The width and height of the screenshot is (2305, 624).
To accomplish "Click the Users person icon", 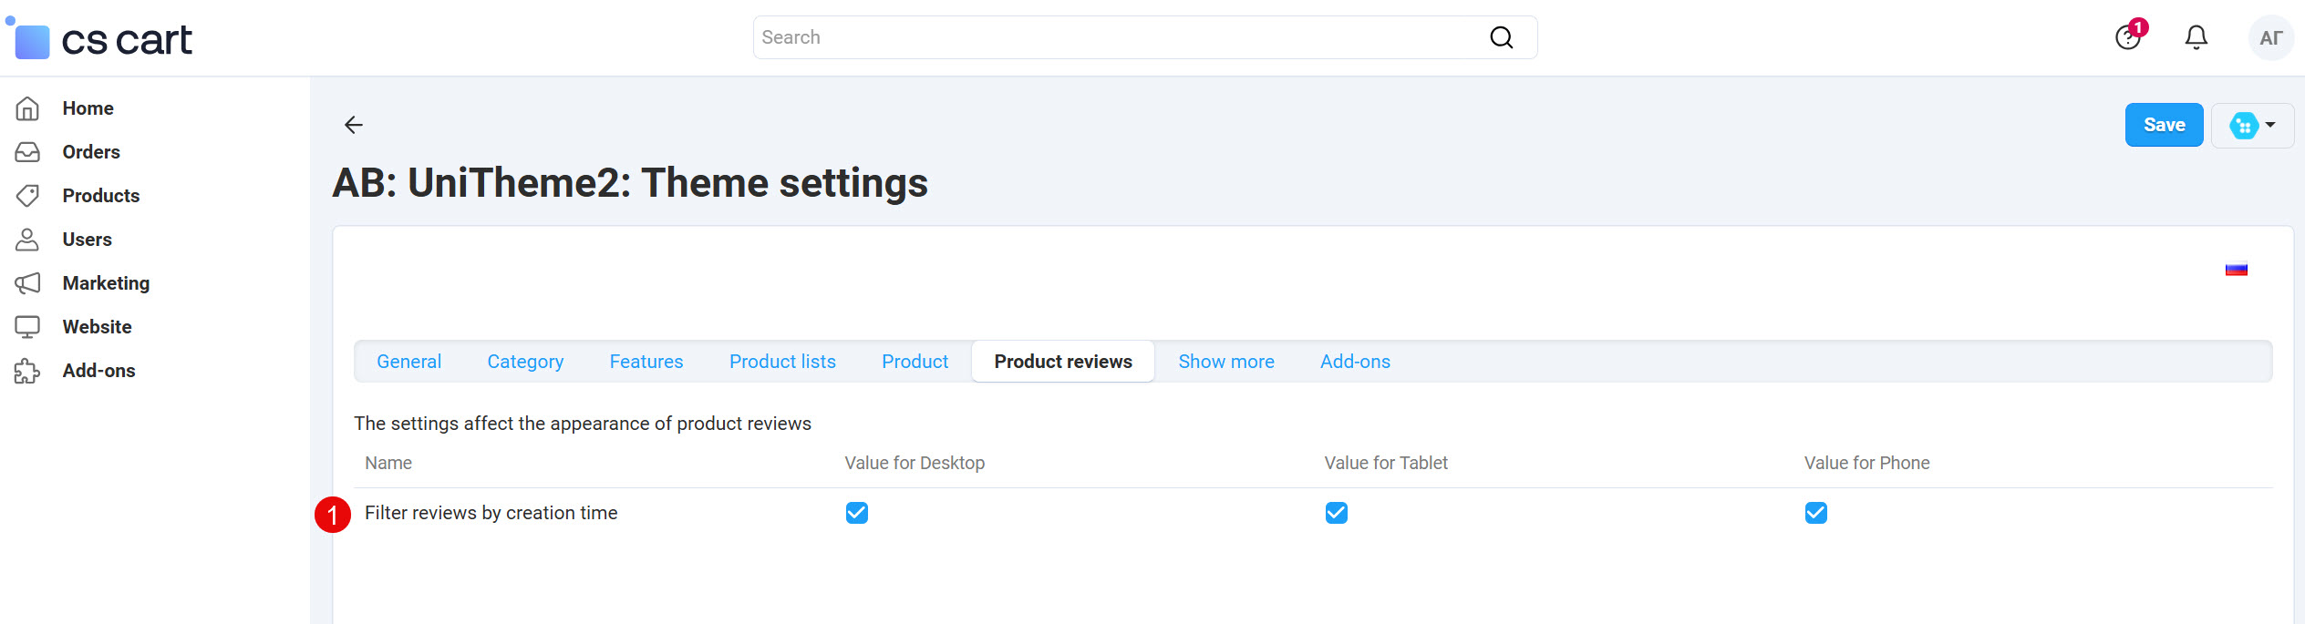I will click(27, 240).
